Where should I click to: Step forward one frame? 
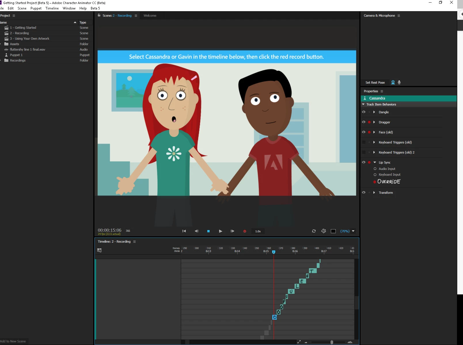[232, 231]
